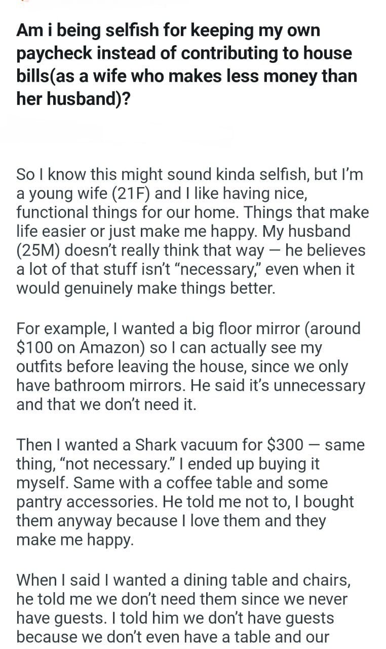The height and width of the screenshot is (649, 386).
Task: Click "her husband)?" at the title's end
Action: click(x=73, y=98)
